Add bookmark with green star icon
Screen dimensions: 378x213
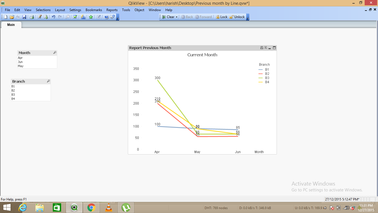91,17
